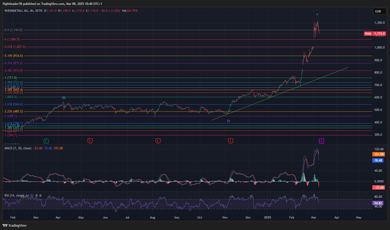Click the 400.0 price axis label
Image resolution: width=390 pixels, height=230 pixels.
pos(378,122)
